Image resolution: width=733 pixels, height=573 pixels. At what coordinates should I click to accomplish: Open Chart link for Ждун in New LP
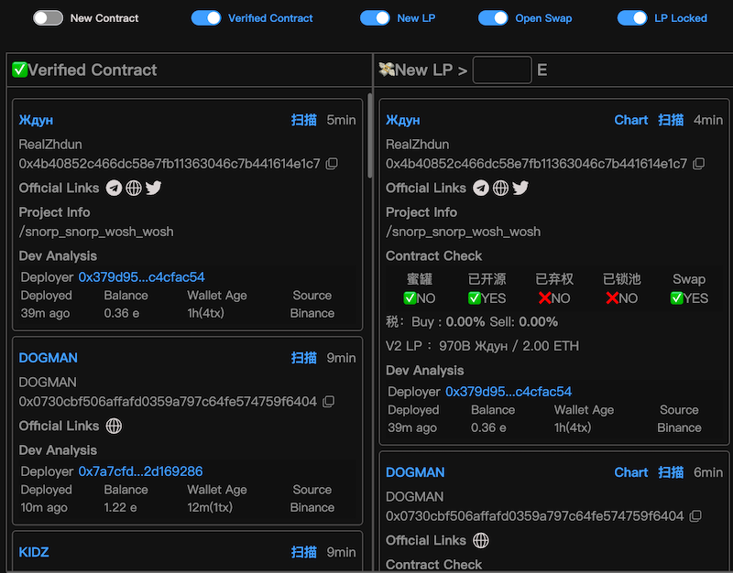630,120
